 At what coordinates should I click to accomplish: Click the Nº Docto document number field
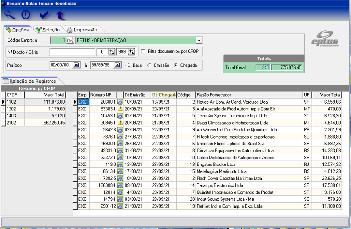pos(73,52)
